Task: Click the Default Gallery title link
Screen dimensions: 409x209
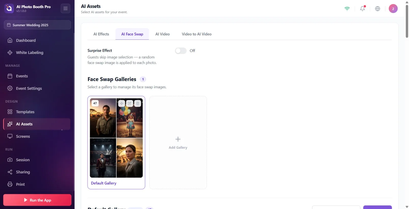Action: 104,183
